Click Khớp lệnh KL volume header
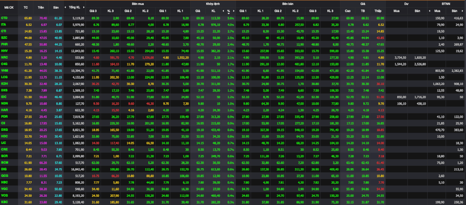 click(213, 11)
